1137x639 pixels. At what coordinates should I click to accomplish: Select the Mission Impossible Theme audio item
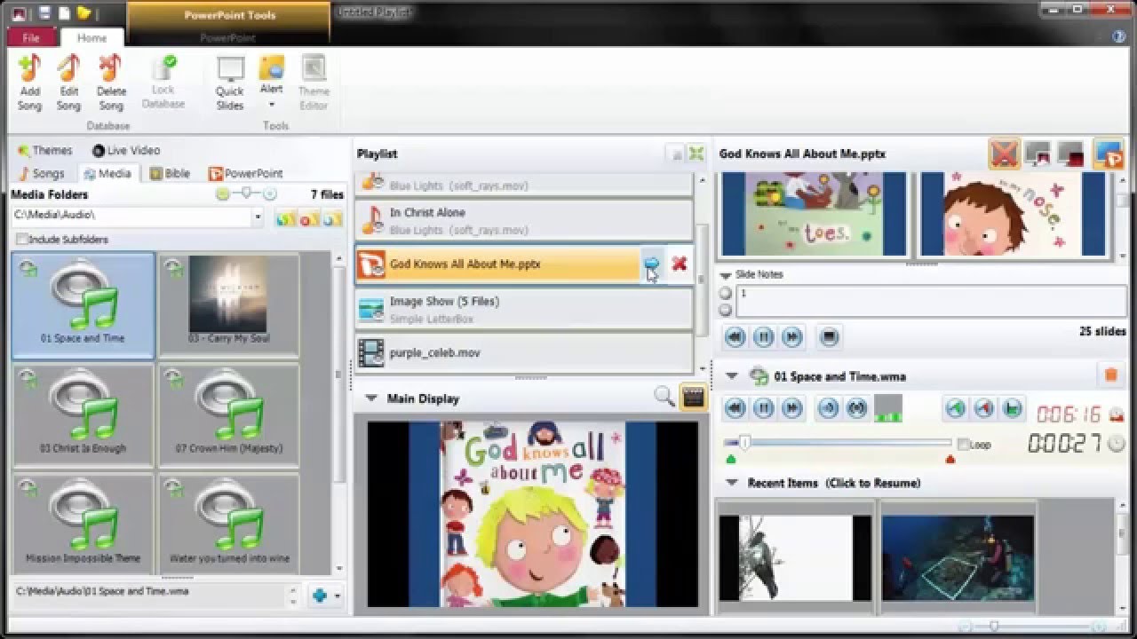pos(83,524)
